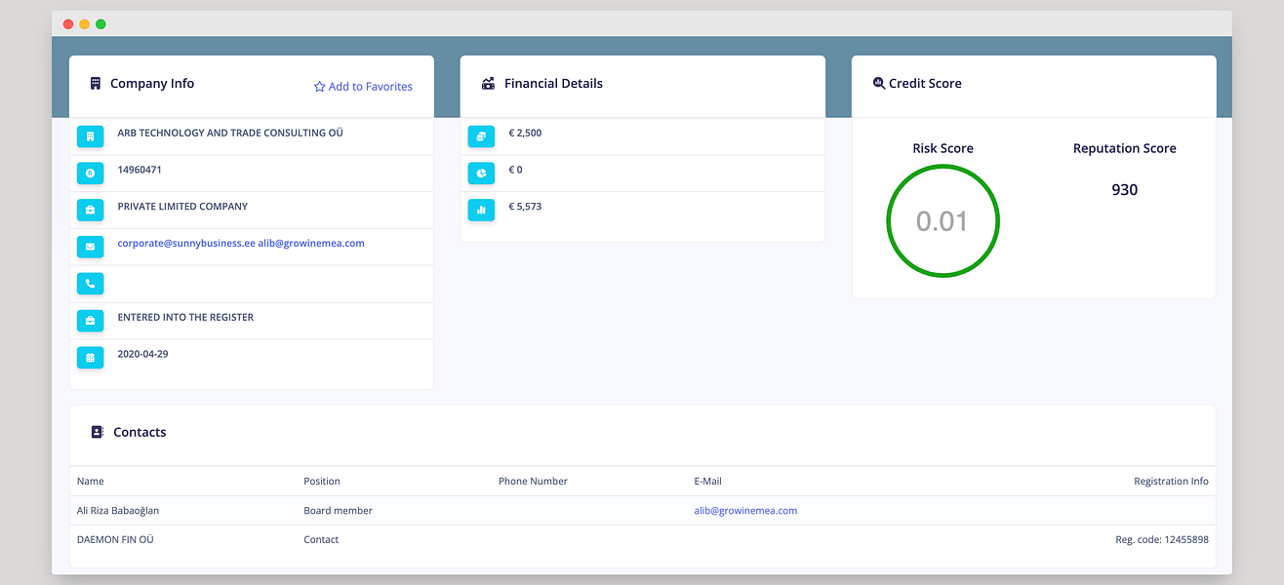
Task: Open alib@growinemea.com email in Contacts table
Action: click(x=745, y=510)
